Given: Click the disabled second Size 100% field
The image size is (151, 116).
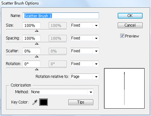Looking at the screenshot, I should pyautogui.click(x=58, y=25).
